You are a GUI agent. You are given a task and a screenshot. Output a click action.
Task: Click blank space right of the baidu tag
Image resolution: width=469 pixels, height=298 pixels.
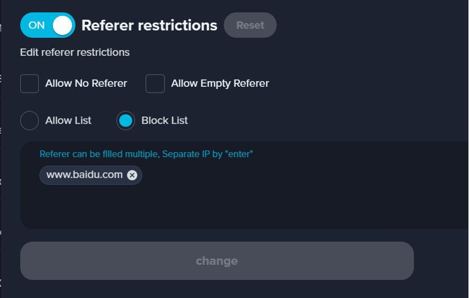click(299, 175)
